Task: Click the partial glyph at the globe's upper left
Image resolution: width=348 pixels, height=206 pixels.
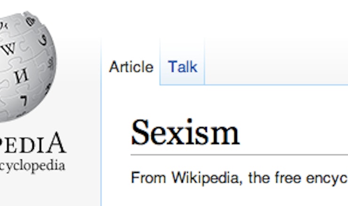Action: 4,25
